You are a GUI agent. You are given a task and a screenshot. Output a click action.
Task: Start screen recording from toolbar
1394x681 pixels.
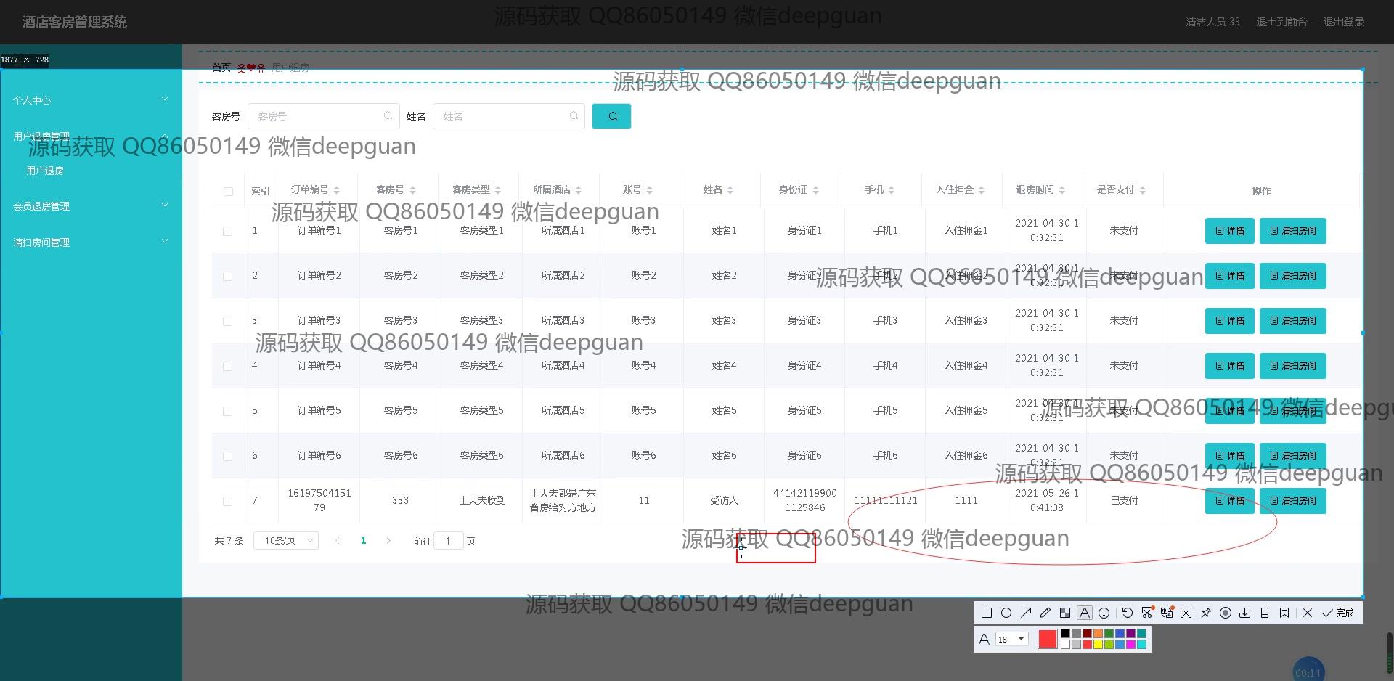pyautogui.click(x=1226, y=613)
